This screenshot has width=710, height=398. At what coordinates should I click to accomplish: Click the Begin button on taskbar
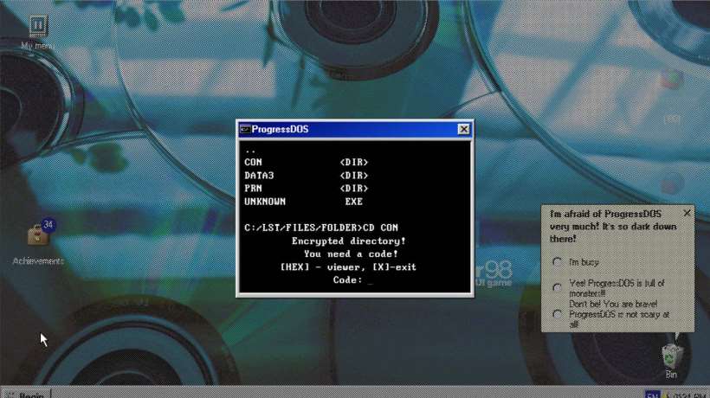[x=26, y=395]
